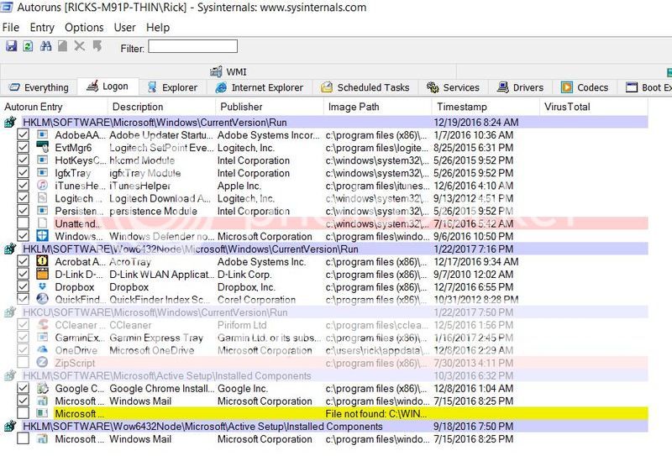Click the CCleaner entry icon

(x=43, y=325)
